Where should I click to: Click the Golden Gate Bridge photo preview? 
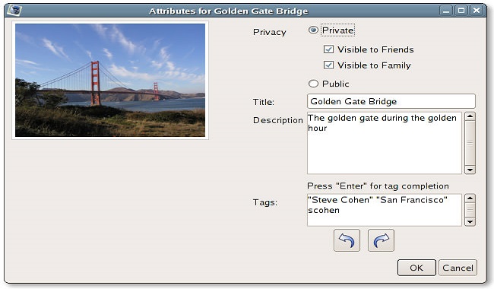[110, 80]
